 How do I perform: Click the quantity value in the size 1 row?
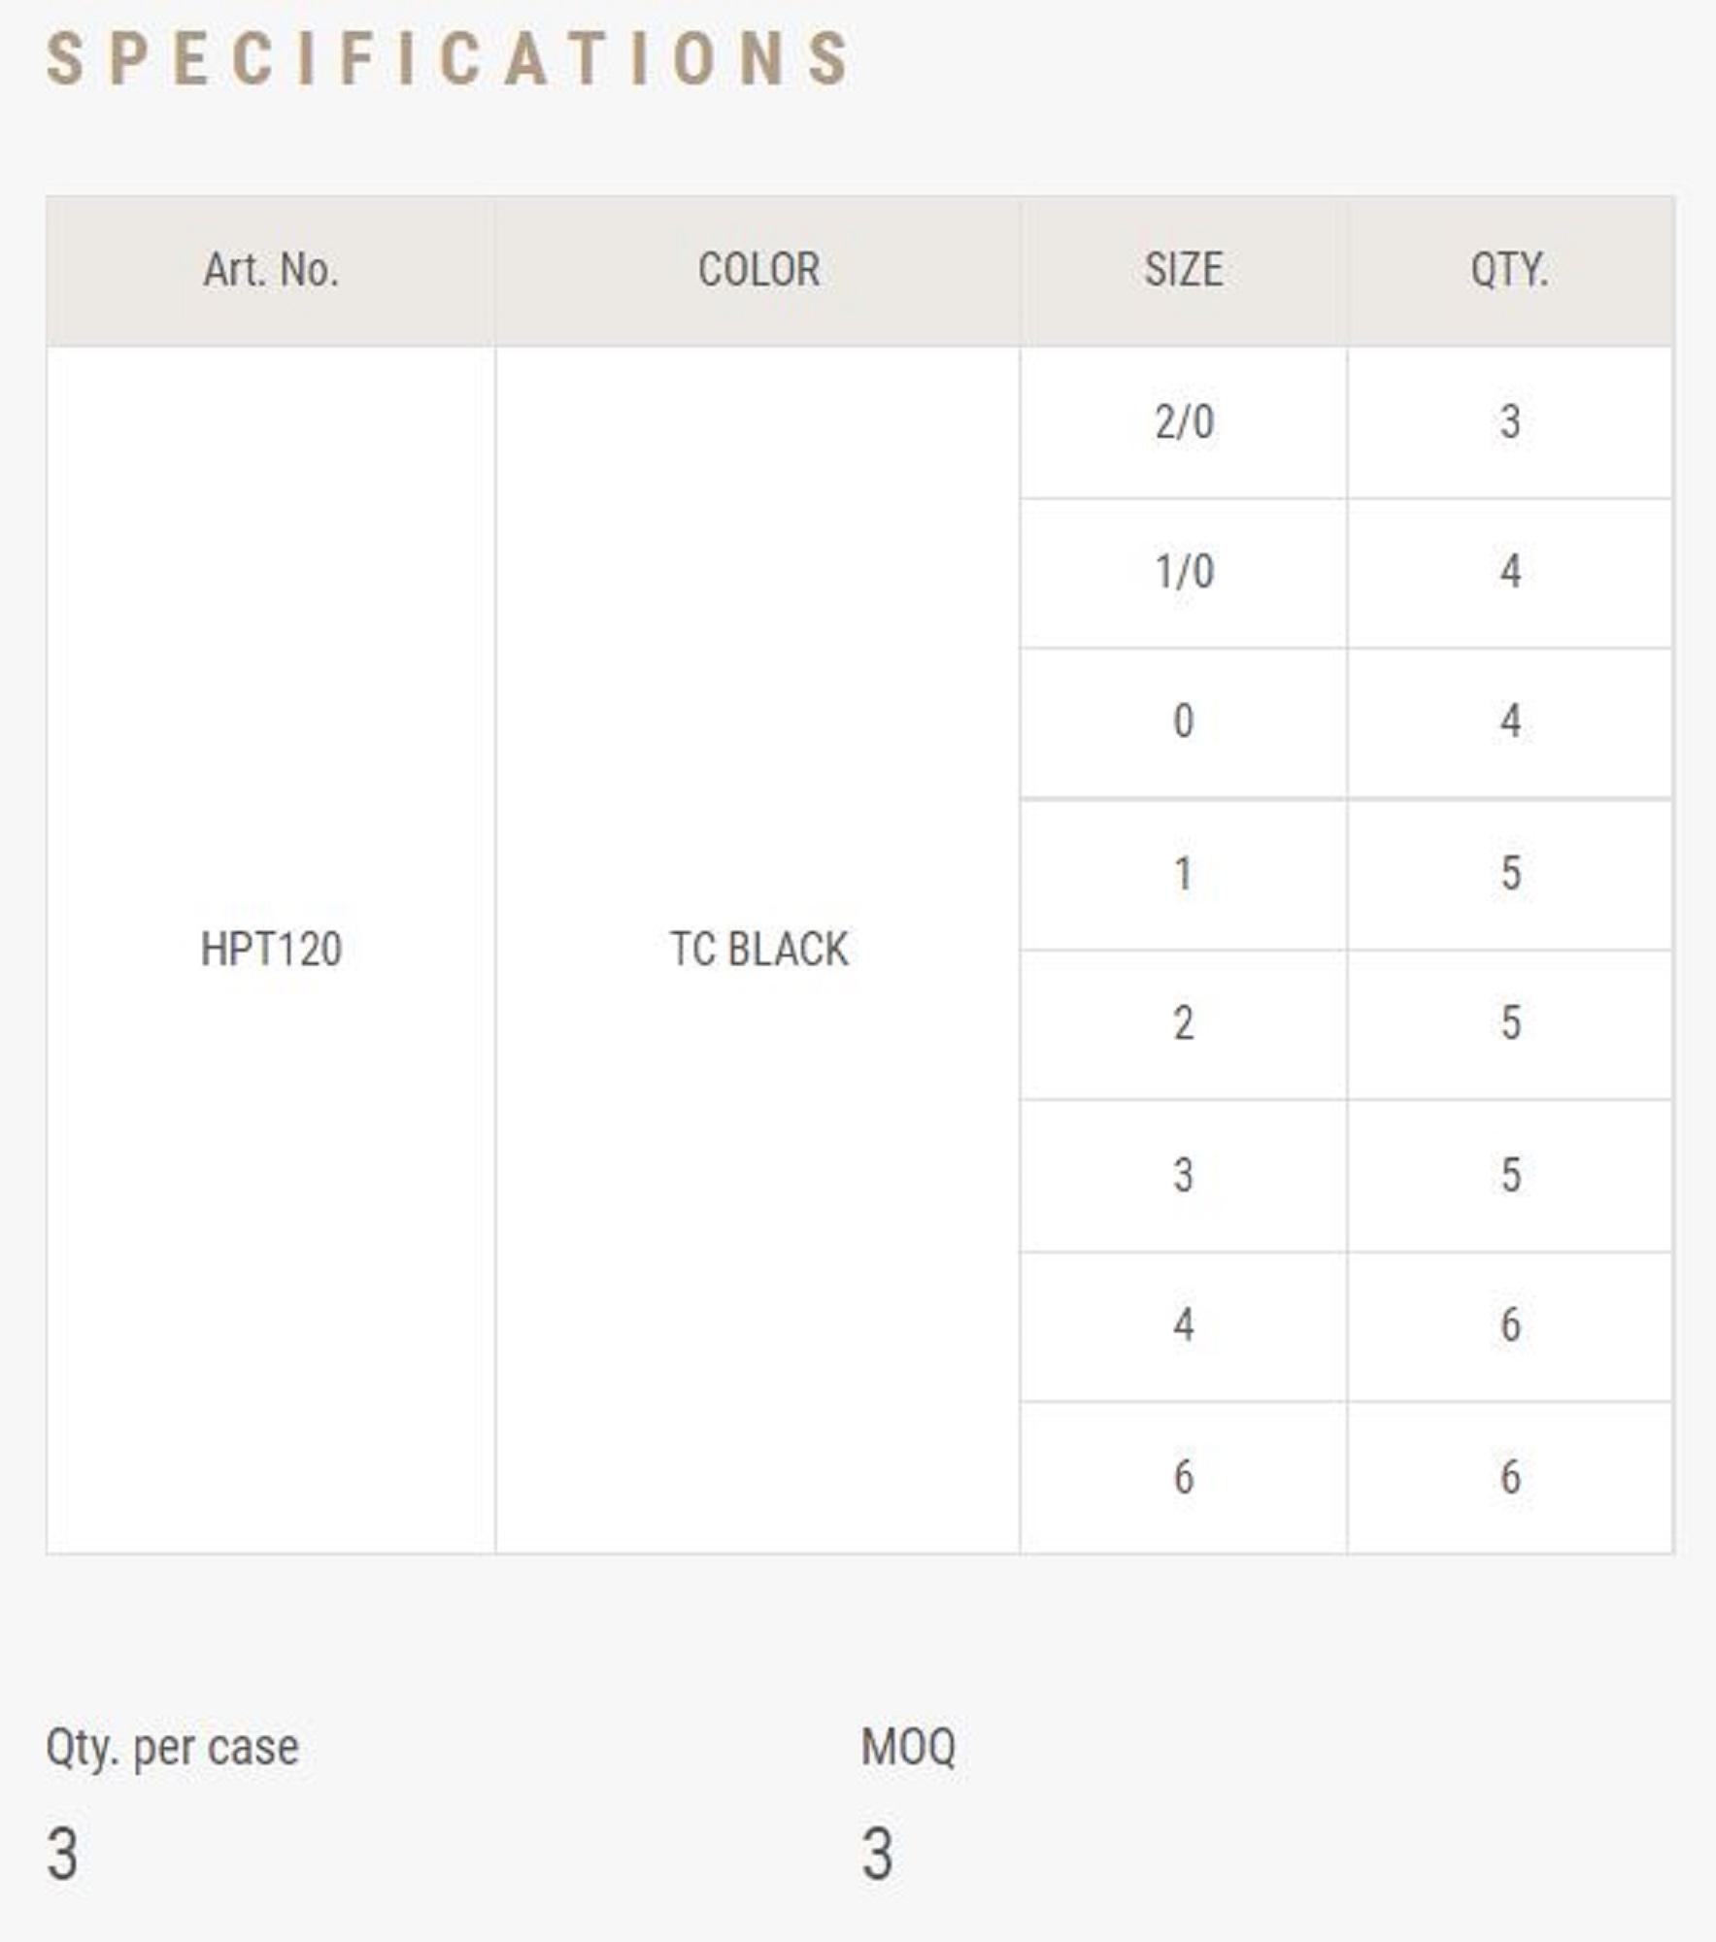[x=1510, y=873]
